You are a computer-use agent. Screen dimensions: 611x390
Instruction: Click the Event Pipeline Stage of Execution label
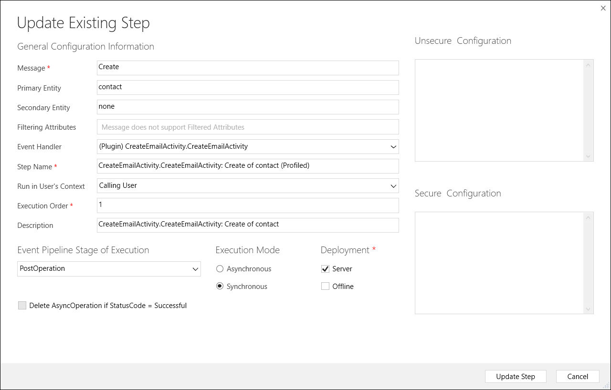[83, 250]
